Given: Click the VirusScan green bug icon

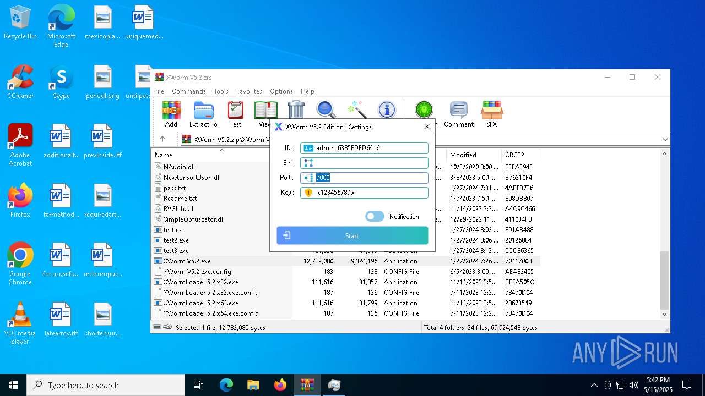Looking at the screenshot, I should 424,109.
